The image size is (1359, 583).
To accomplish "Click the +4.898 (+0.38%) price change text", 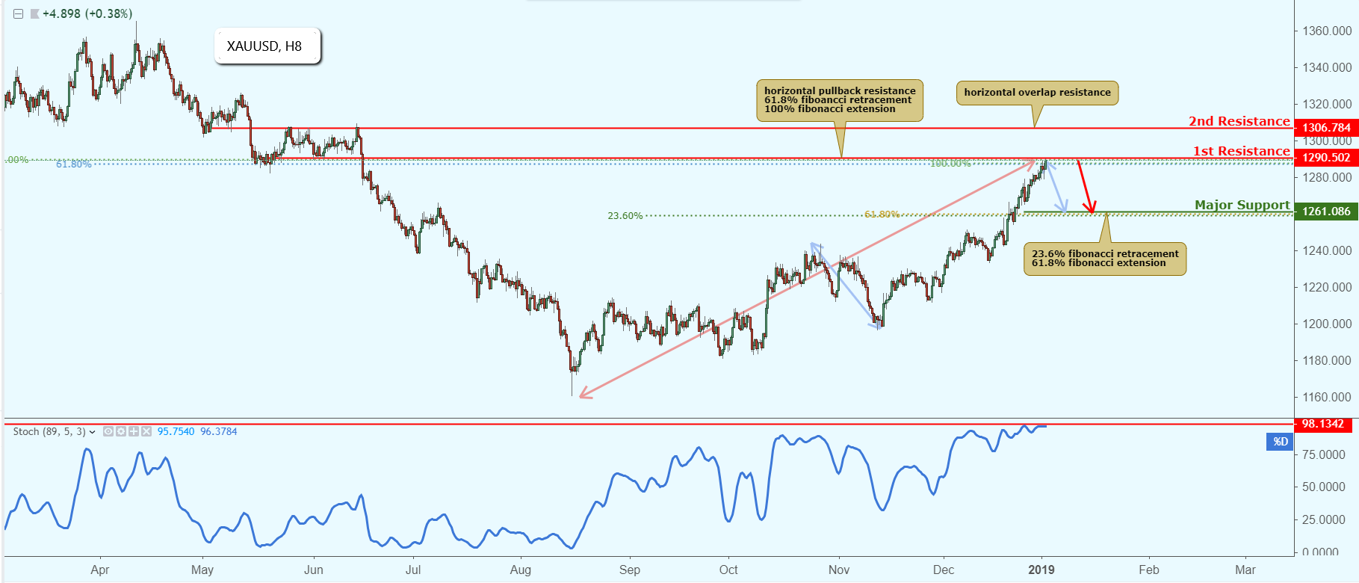I will coord(87,14).
